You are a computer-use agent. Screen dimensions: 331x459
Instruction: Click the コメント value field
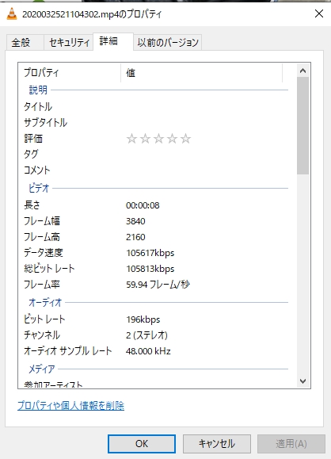coord(204,170)
